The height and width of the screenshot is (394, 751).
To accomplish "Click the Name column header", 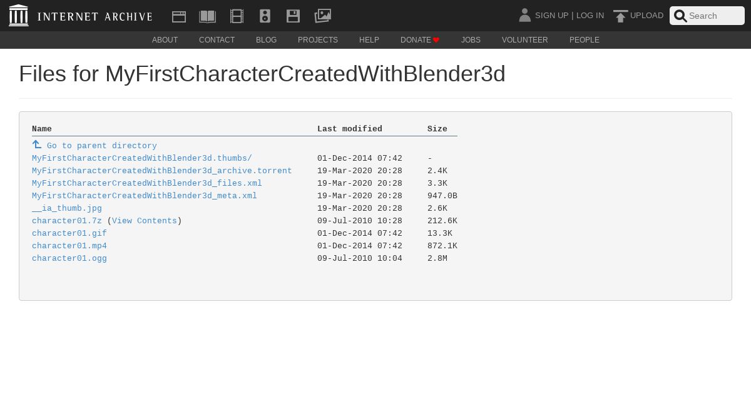I will coord(42,129).
